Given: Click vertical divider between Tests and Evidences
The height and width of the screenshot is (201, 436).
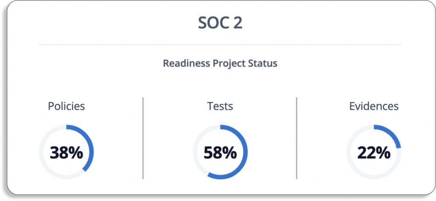Looking at the screenshot, I should click(297, 138).
